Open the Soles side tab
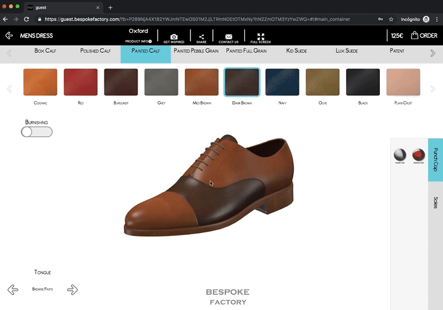 (436, 203)
